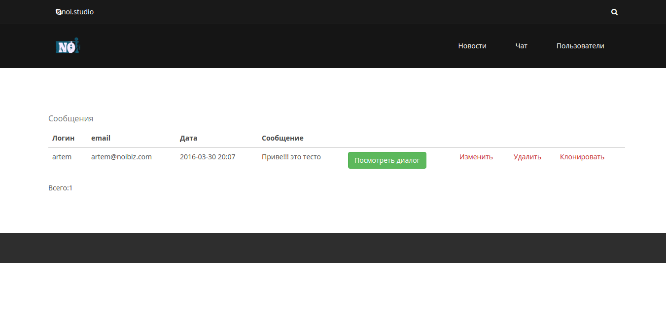
Task: Go to the Чат menu item
Action: pos(522,46)
